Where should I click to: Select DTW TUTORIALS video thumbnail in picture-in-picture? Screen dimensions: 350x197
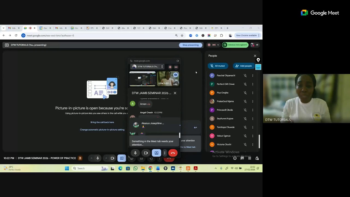click(168, 79)
